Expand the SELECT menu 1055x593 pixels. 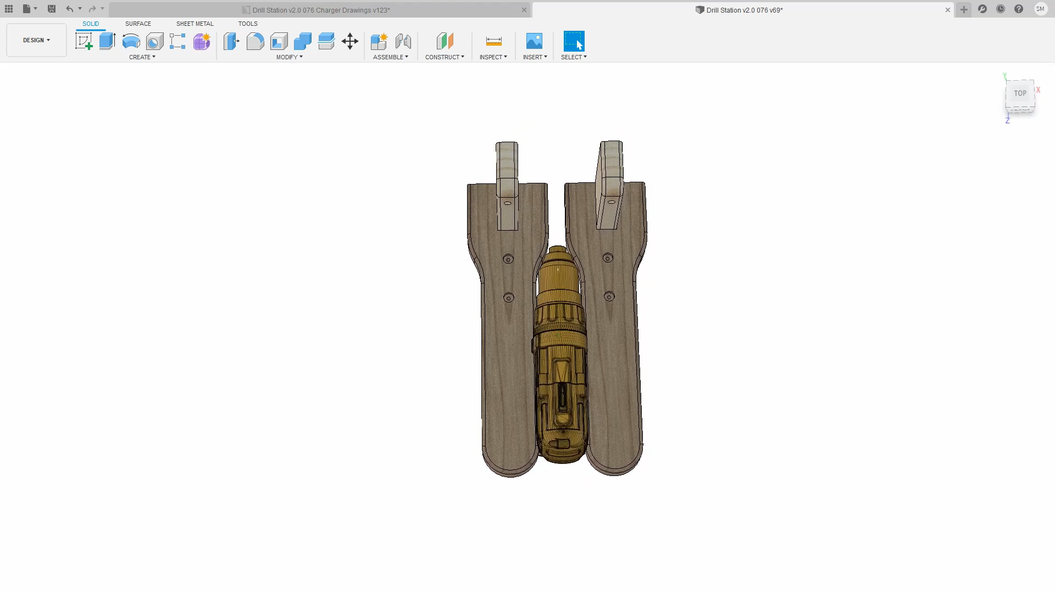[x=574, y=57]
